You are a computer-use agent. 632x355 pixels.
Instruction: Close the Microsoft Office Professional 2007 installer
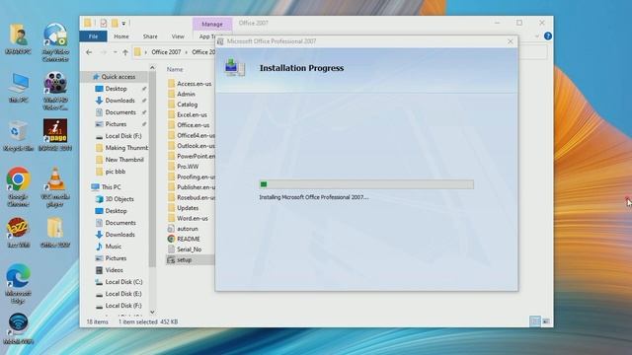pyautogui.click(x=511, y=41)
